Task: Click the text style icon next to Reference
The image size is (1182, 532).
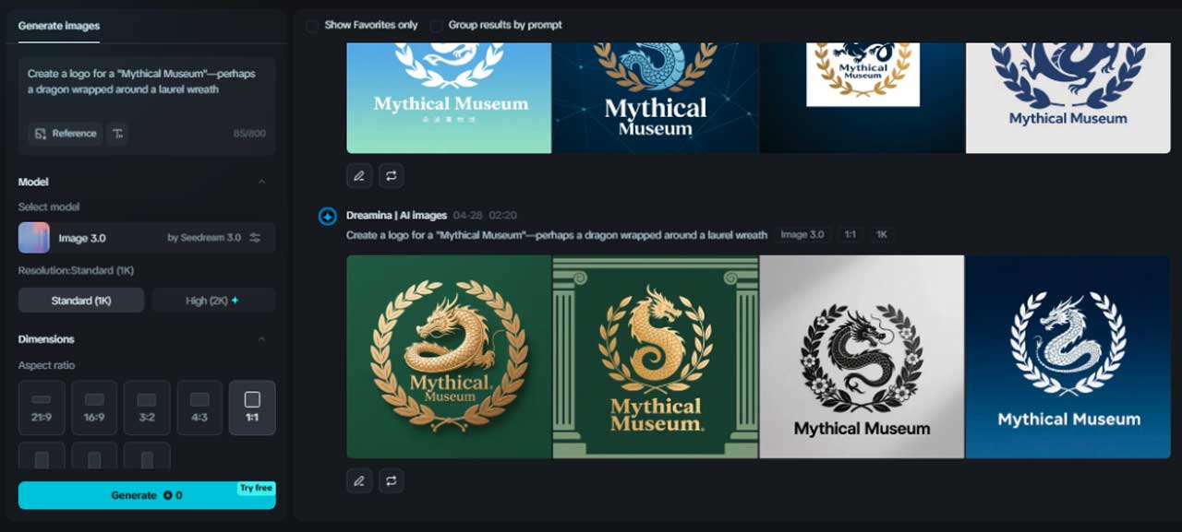Action: [117, 134]
